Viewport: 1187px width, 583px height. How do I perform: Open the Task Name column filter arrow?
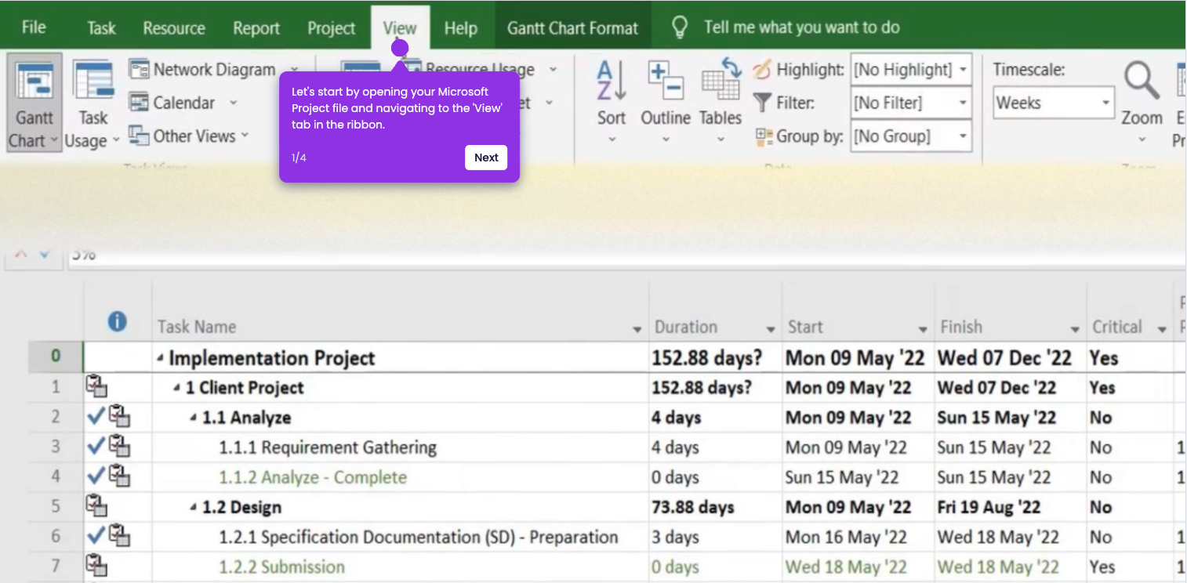click(637, 329)
